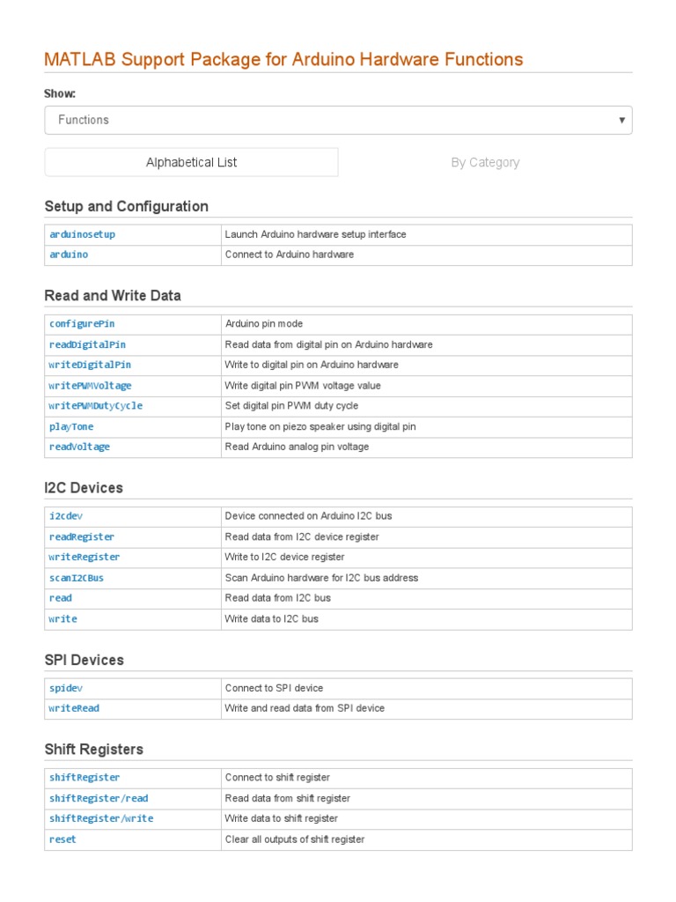676x902 pixels.
Task: Switch to the Alphabetical List tab
Action: tap(191, 162)
